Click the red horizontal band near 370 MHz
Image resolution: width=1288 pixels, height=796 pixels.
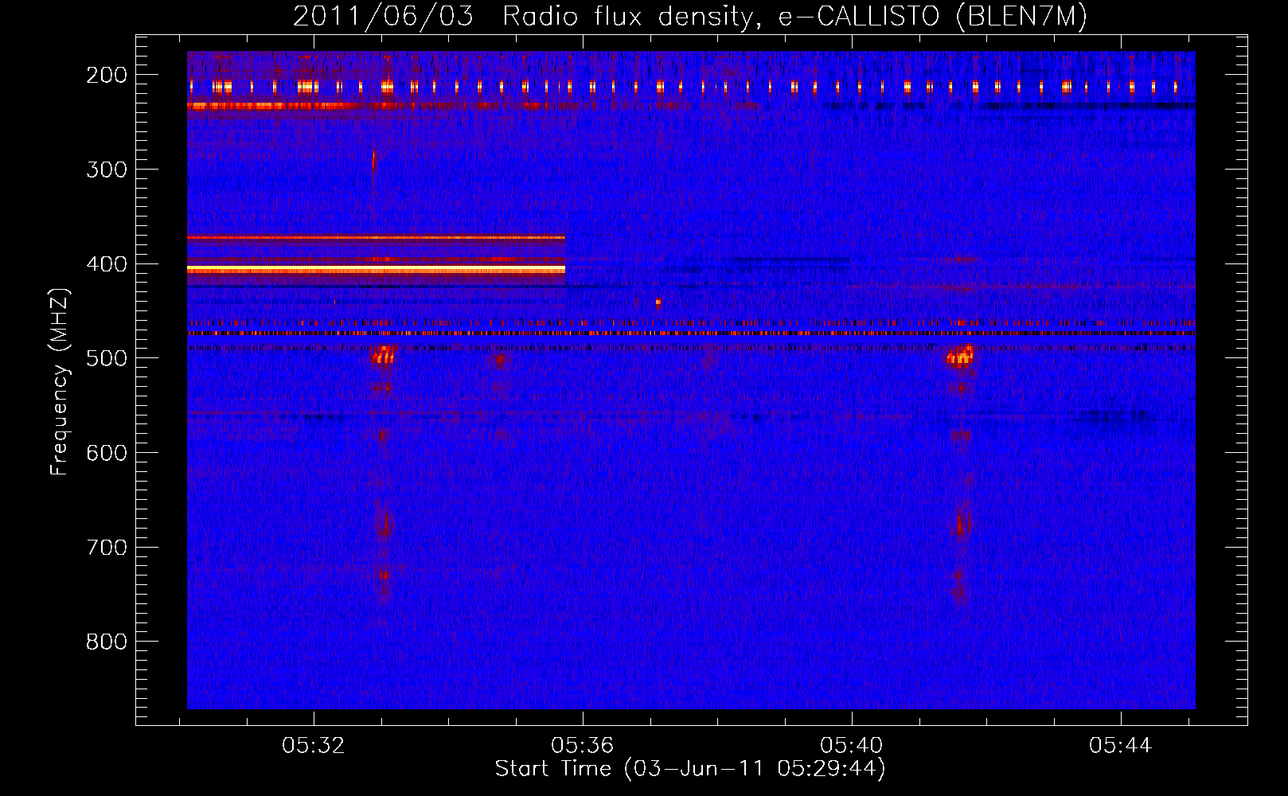(376, 237)
